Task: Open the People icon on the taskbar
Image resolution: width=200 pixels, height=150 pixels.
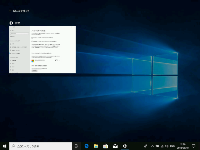Action: click(x=146, y=146)
